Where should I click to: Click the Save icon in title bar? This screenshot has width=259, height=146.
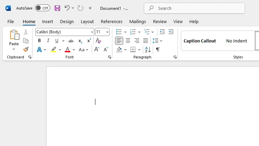pyautogui.click(x=57, y=8)
